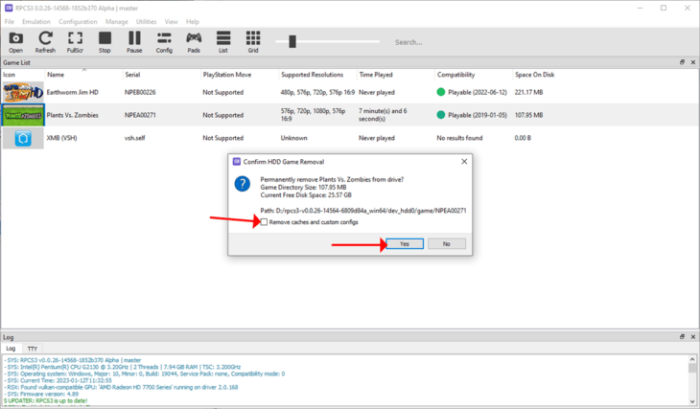Screen dimensions: 700x409
Task: Click the Plants Vs. Zombies game icon
Action: click(23, 115)
